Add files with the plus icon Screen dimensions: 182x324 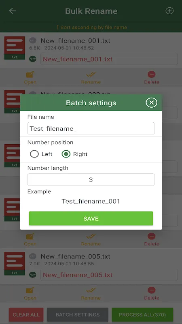pyautogui.click(x=169, y=11)
